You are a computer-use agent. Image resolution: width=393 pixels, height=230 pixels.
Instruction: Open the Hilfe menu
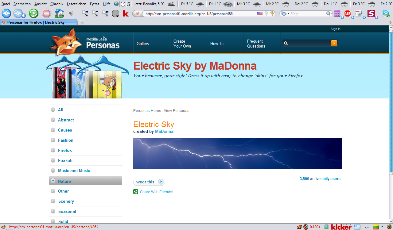tap(107, 4)
